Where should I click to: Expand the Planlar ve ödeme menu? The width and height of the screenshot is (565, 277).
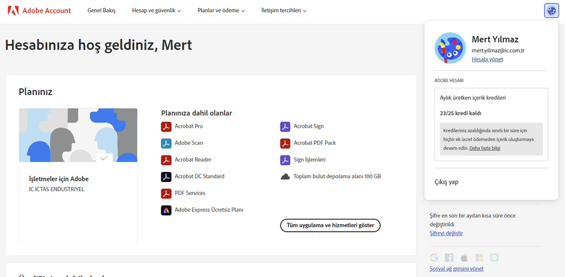221,11
